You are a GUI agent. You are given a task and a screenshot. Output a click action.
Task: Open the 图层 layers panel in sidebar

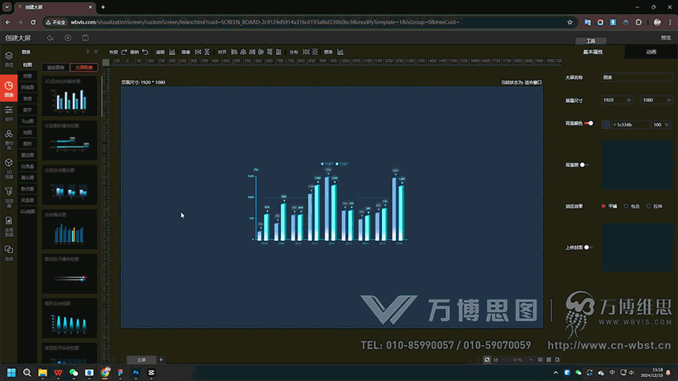[8, 59]
